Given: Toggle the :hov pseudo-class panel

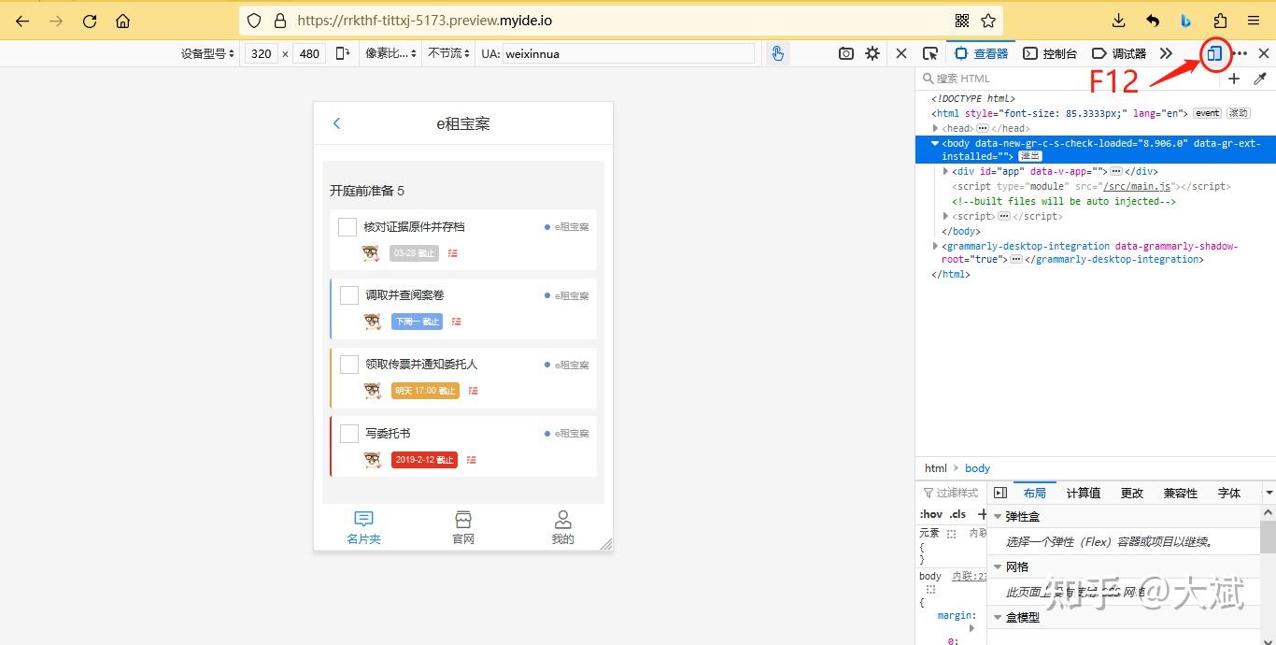Looking at the screenshot, I should pyautogui.click(x=931, y=514).
